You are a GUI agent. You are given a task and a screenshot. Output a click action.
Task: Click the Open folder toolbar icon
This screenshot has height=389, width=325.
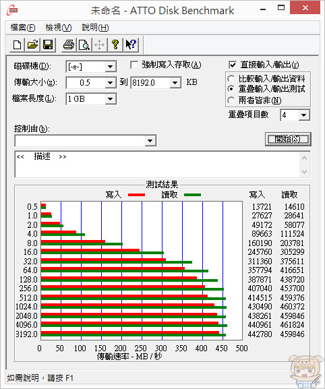(x=32, y=45)
